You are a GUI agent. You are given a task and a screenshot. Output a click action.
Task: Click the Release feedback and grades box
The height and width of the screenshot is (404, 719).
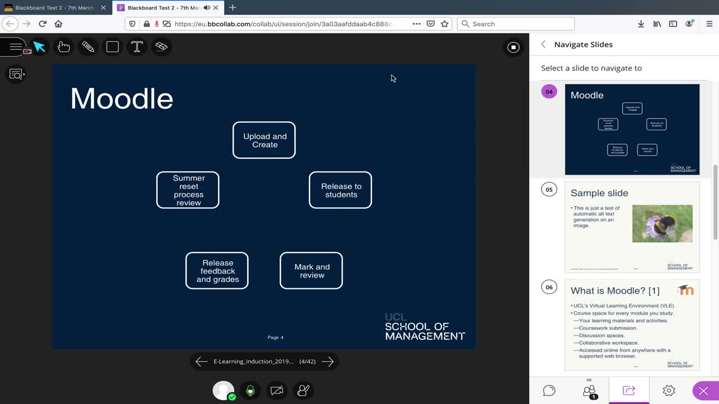217,271
